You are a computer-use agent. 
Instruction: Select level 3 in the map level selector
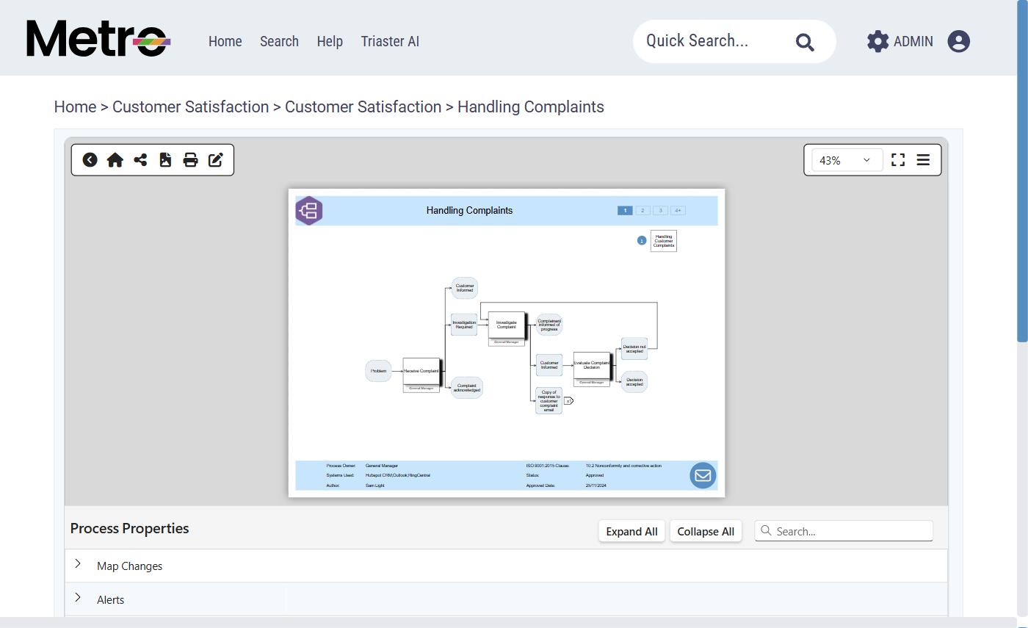pyautogui.click(x=660, y=210)
